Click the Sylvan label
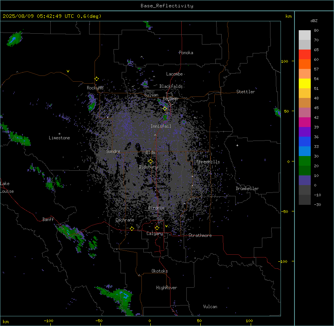Viewport: 334px width, 326px height. [151, 95]
